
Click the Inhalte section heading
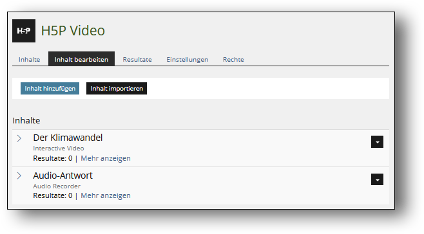coord(26,120)
